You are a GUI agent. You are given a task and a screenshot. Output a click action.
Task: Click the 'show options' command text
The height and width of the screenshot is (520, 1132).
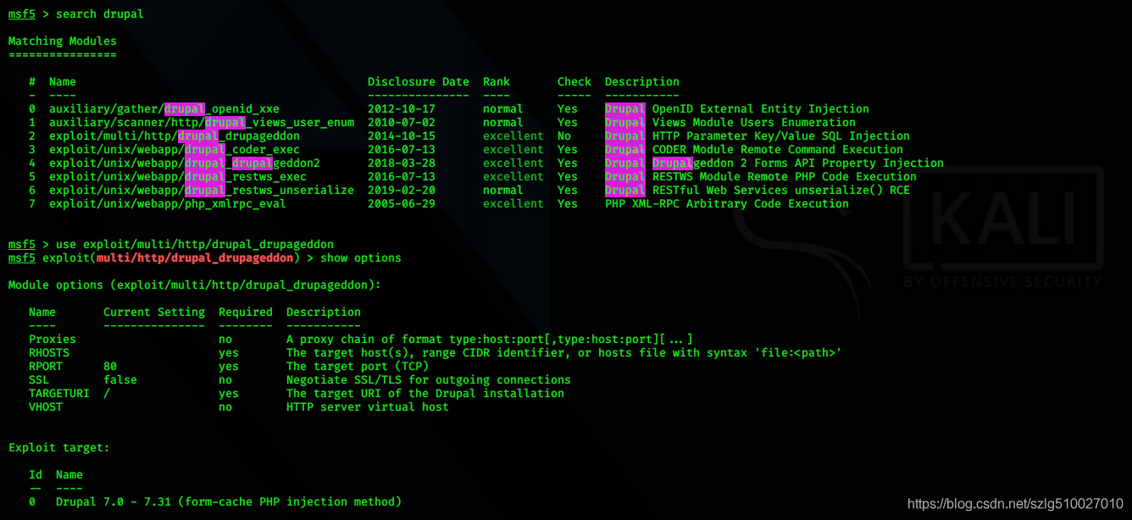[x=361, y=258]
